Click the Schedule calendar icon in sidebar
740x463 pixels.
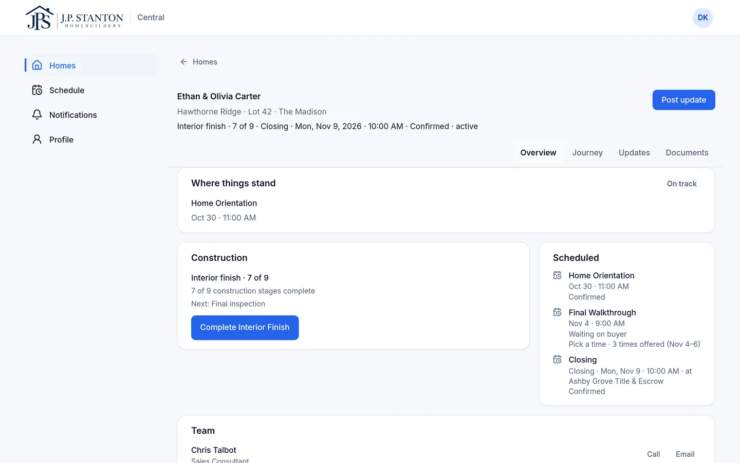37,90
